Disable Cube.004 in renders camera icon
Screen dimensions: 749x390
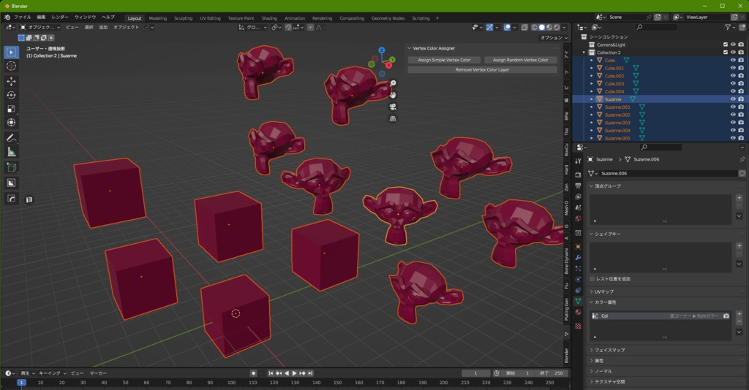pos(741,91)
